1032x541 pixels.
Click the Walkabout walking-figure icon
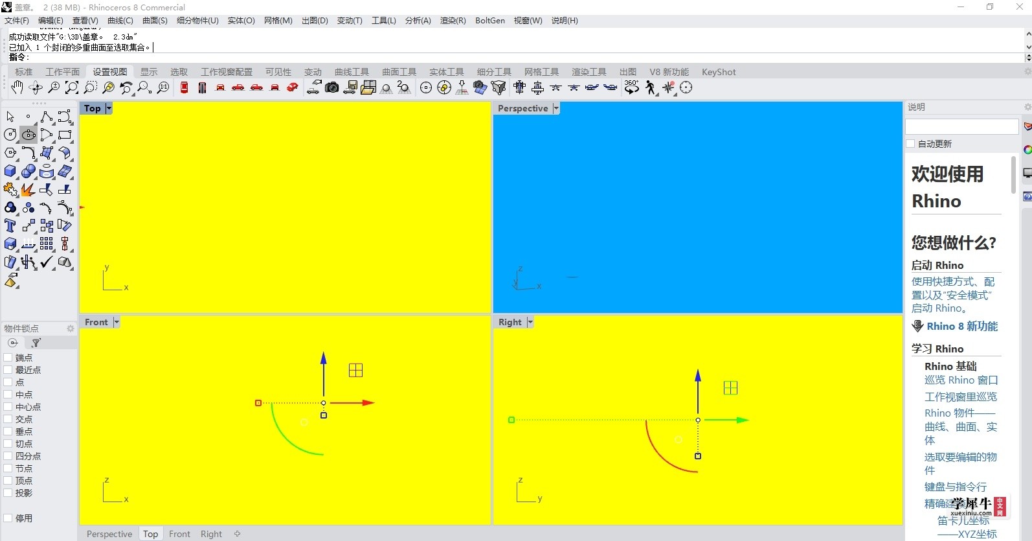click(x=651, y=87)
